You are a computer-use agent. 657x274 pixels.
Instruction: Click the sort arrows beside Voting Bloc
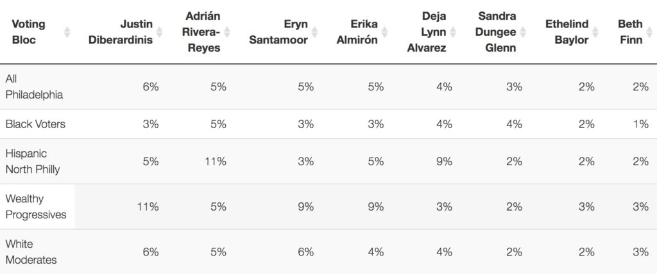67,31
